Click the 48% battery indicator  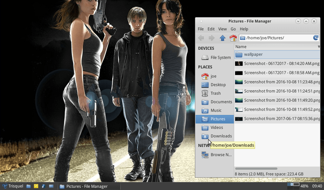[304, 186]
